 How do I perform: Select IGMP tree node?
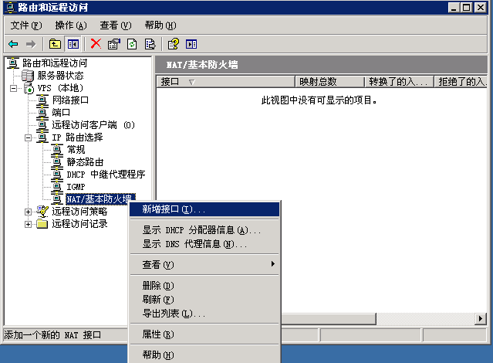pos(76,187)
